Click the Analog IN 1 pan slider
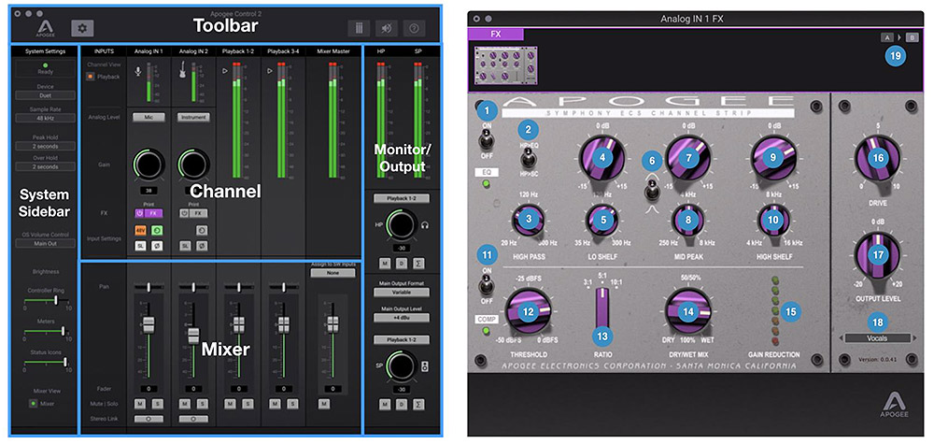This screenshot has height=444, width=934. click(x=149, y=287)
